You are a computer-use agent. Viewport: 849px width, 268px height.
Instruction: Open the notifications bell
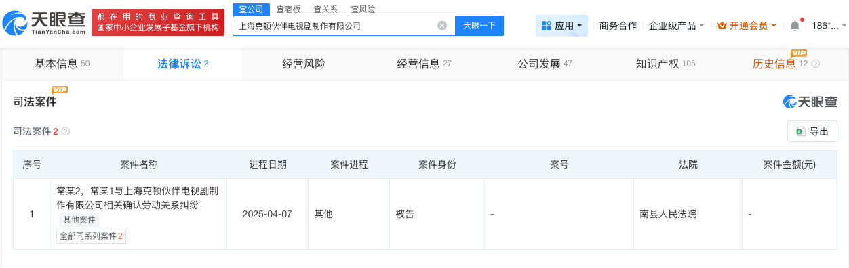(795, 26)
